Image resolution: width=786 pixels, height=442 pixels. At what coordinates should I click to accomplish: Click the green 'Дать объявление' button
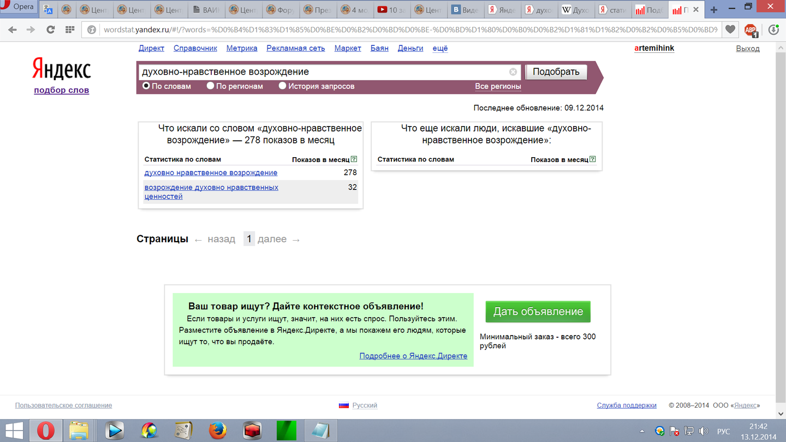pyautogui.click(x=538, y=312)
